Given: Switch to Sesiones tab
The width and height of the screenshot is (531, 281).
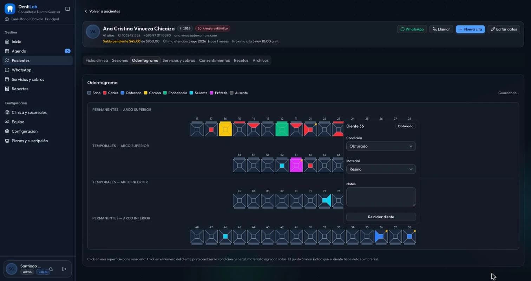Looking at the screenshot, I should (x=120, y=60).
